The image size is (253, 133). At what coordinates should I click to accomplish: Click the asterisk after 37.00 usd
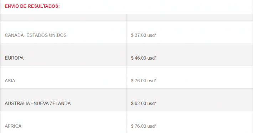(x=156, y=34)
